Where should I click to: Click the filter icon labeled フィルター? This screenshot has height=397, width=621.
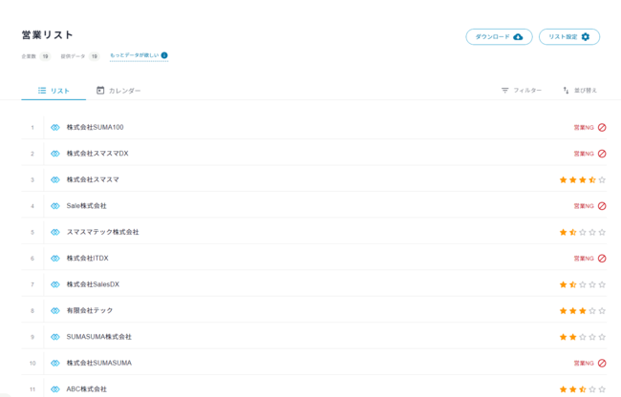pyautogui.click(x=505, y=91)
